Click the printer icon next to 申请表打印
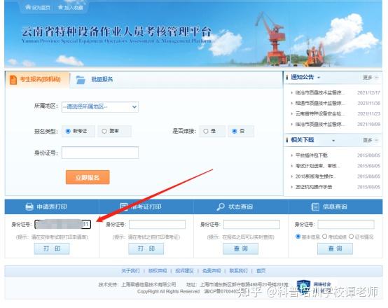Screen dimensions: 388x308 click(x=29, y=206)
